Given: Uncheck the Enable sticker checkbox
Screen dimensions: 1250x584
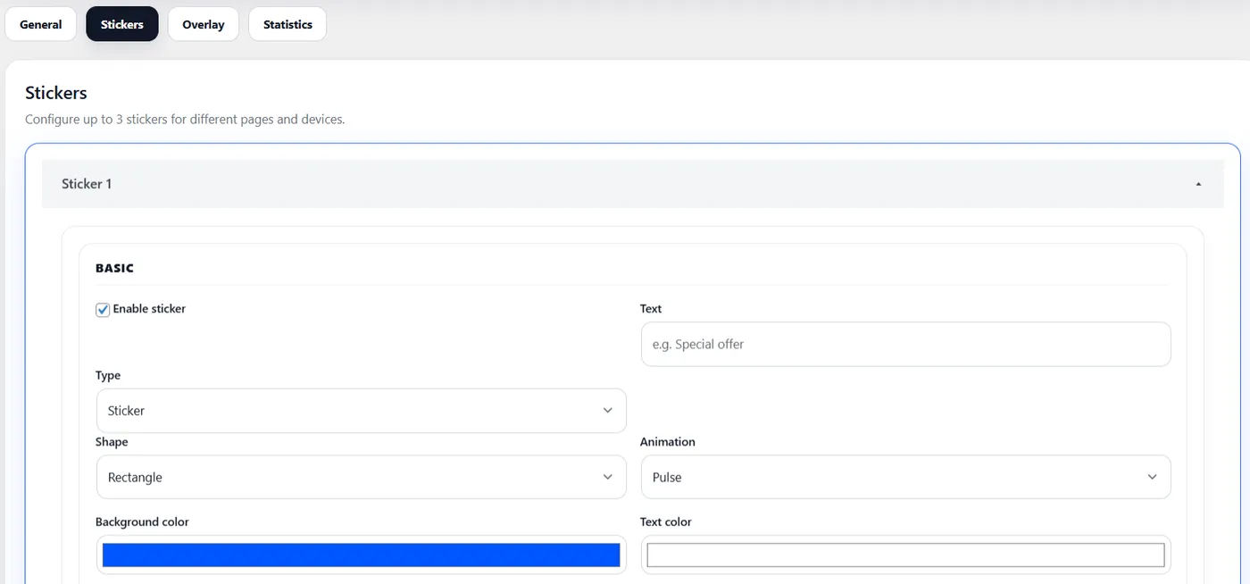Looking at the screenshot, I should pos(103,310).
